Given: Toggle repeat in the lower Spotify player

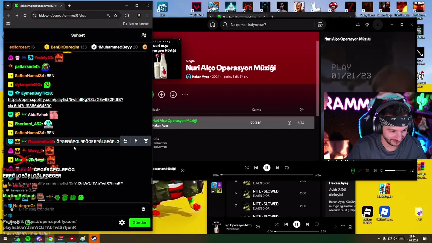Looking at the screenshot, I should 317,224.
